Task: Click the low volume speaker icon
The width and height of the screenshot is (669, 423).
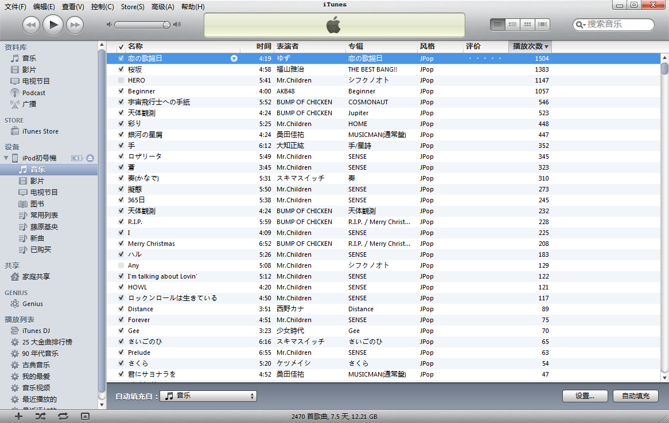Action: pyautogui.click(x=109, y=25)
